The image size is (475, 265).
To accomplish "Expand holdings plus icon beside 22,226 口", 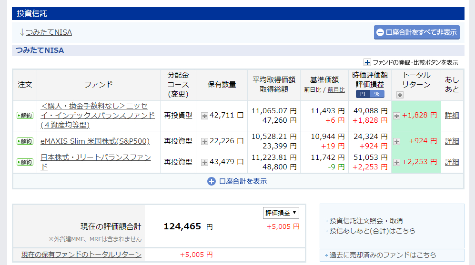I will coord(204,142).
